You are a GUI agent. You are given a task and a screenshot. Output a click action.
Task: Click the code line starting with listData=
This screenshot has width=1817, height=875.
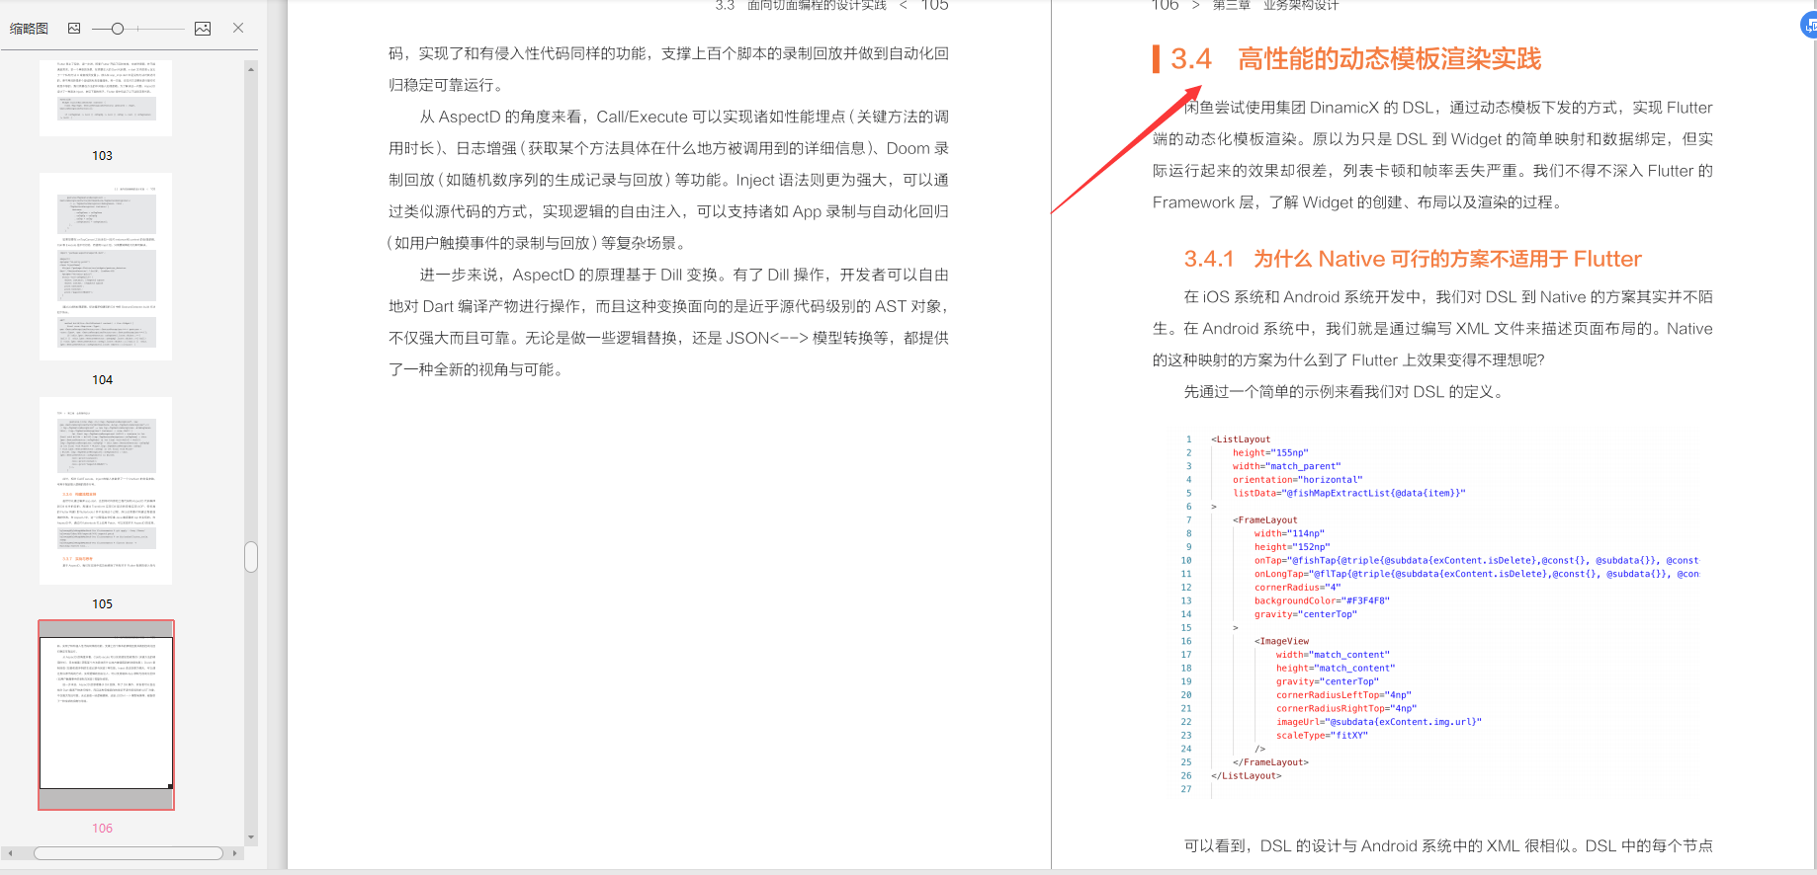click(1348, 493)
